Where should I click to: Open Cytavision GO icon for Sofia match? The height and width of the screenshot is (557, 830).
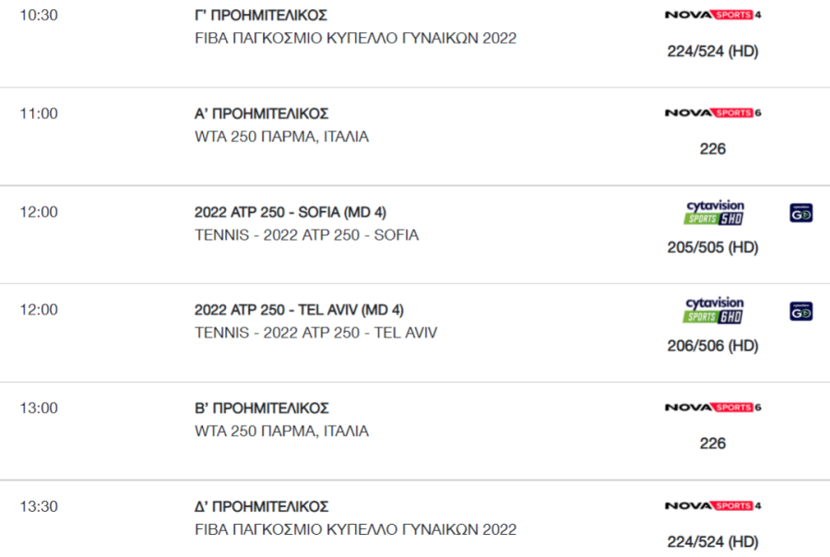click(x=800, y=213)
